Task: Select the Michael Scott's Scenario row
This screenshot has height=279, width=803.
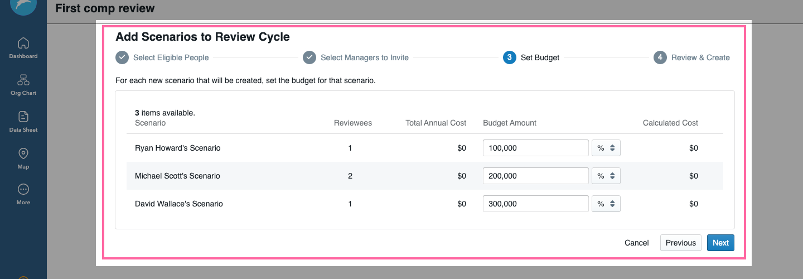Action: (x=425, y=176)
